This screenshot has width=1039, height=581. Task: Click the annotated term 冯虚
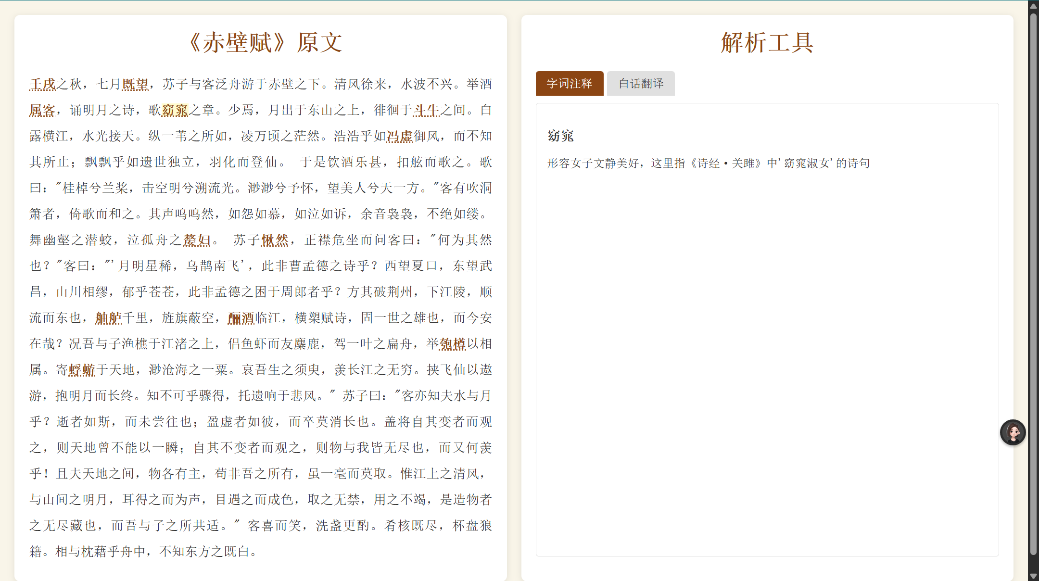[x=400, y=136]
